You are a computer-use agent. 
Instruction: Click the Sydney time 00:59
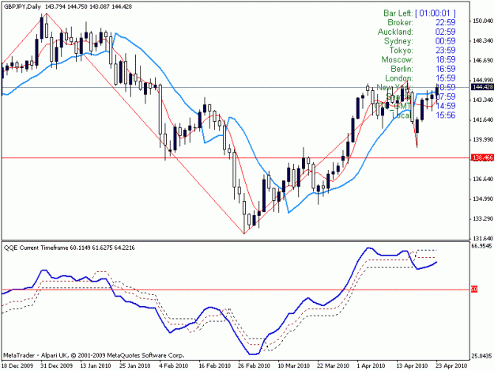(446, 40)
